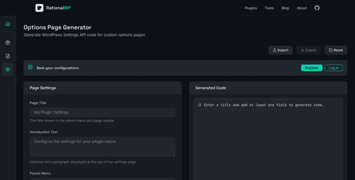Go to home via sidebar house icon
The width and height of the screenshot is (355, 180).
[8, 24]
